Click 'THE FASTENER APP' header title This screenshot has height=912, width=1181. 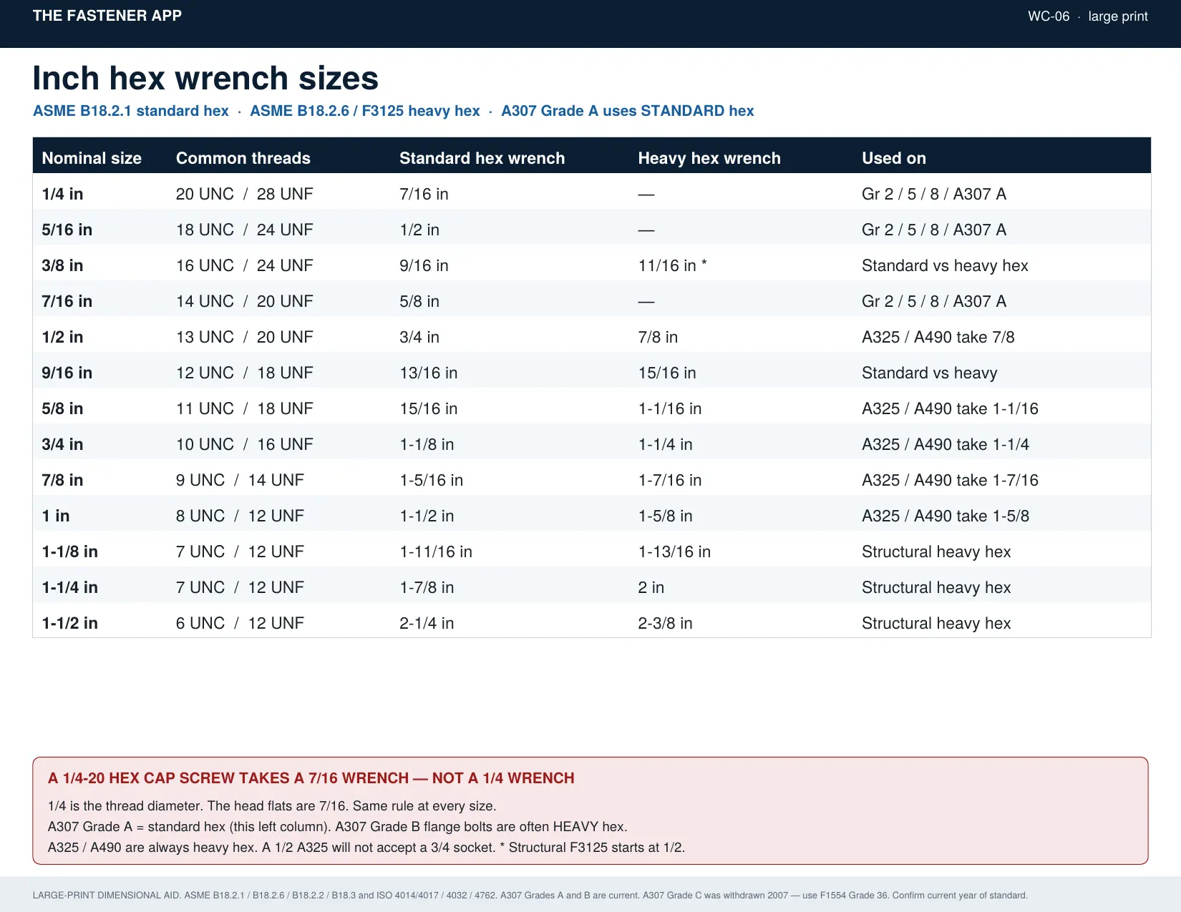(x=107, y=16)
